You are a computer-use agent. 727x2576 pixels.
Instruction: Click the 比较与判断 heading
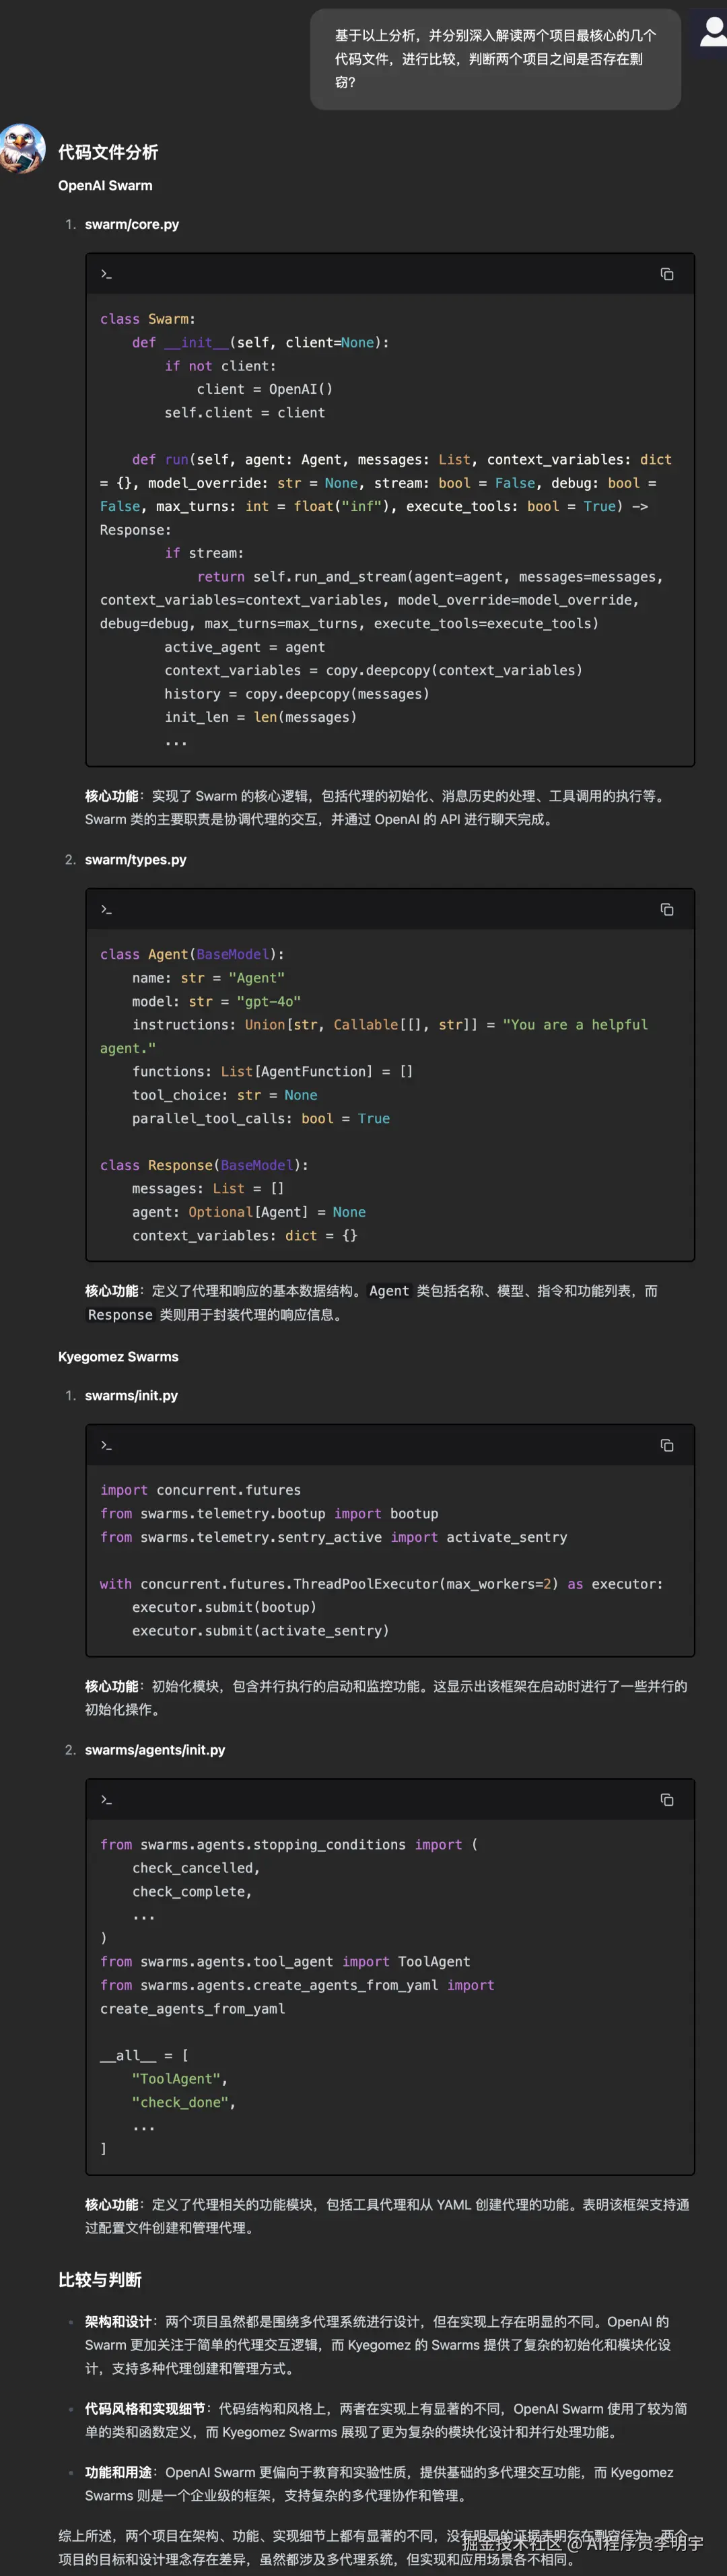[x=100, y=2279]
